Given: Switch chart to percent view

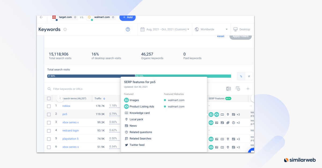Looking at the screenshot, I should click(x=241, y=77).
